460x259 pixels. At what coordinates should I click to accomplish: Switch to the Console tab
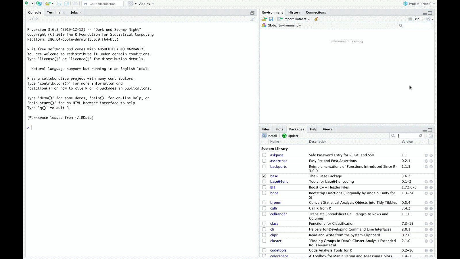(x=34, y=12)
